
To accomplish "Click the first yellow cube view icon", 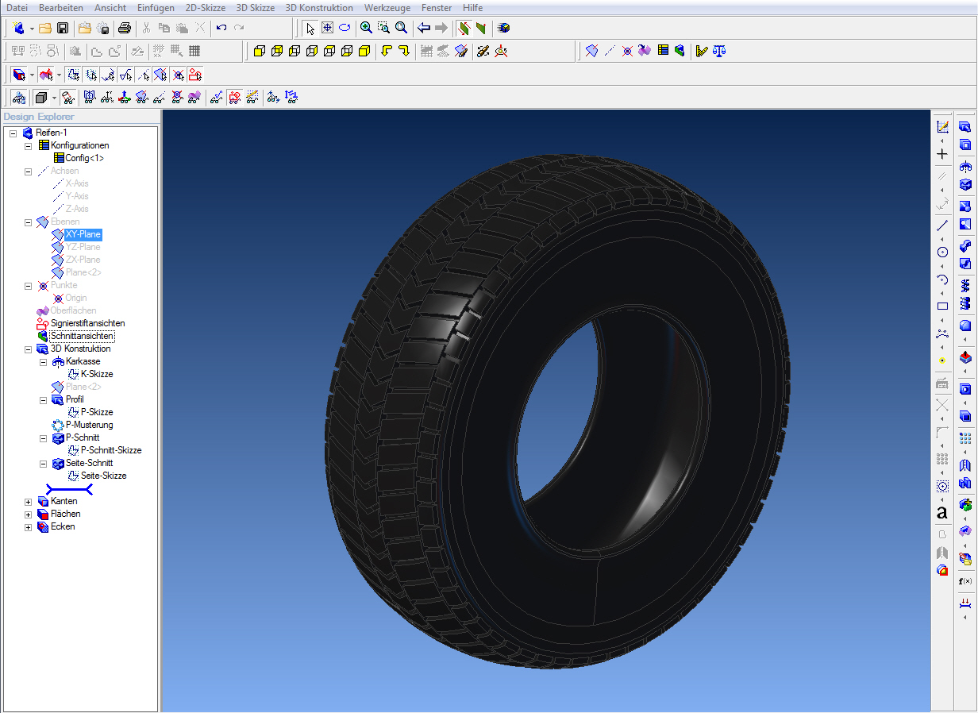I will (x=259, y=51).
